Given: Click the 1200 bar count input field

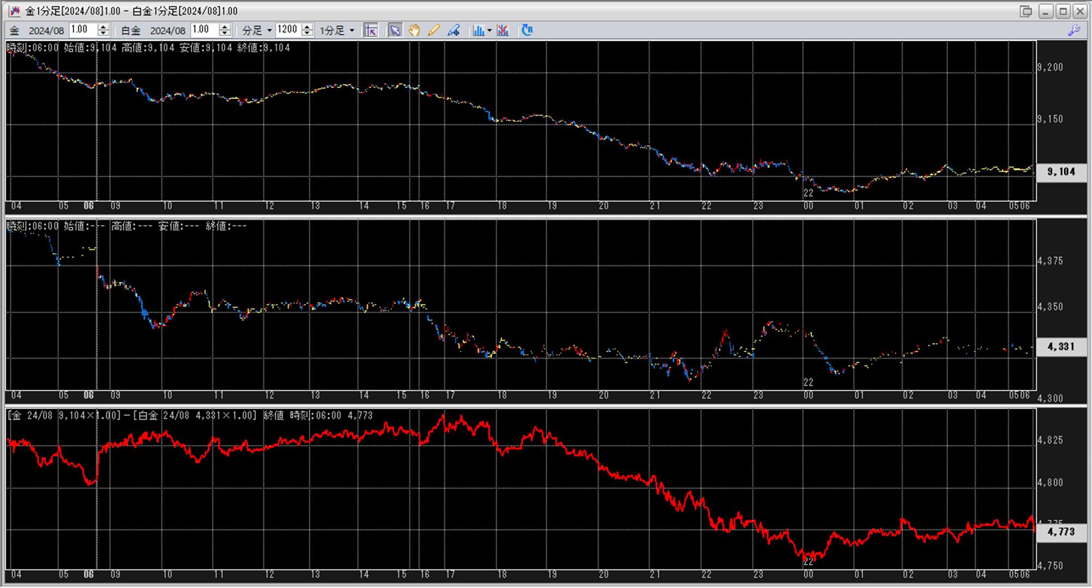Looking at the screenshot, I should click(288, 30).
